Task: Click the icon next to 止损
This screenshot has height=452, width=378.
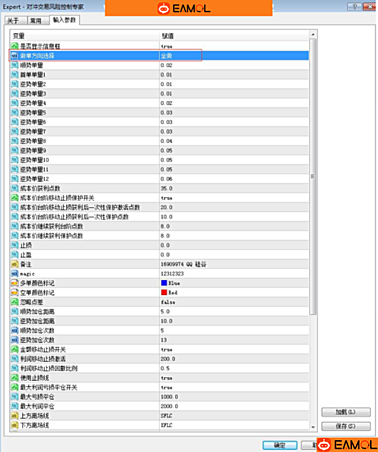Action: [x=15, y=245]
